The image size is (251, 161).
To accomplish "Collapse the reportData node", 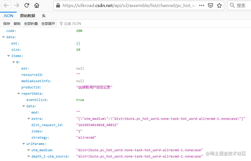I will pos(19,93).
